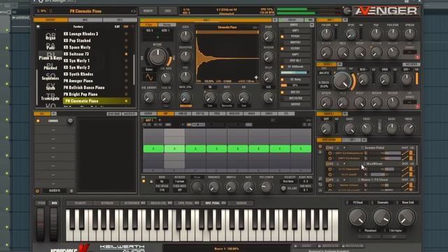The width and height of the screenshot is (448, 252).
Task: Open the arp Octaves dropdown
Action: point(180,181)
